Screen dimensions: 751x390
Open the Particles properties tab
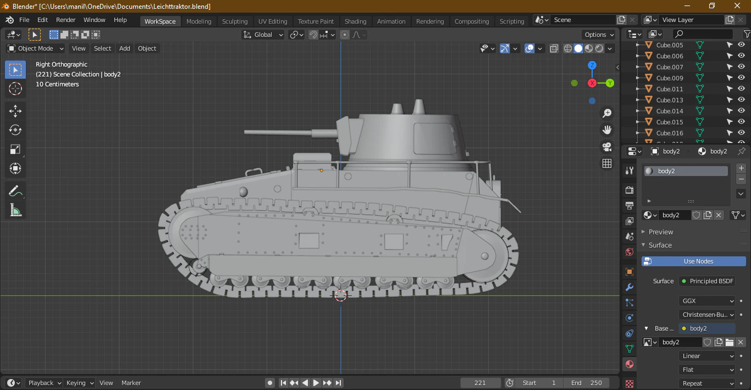coord(629,303)
